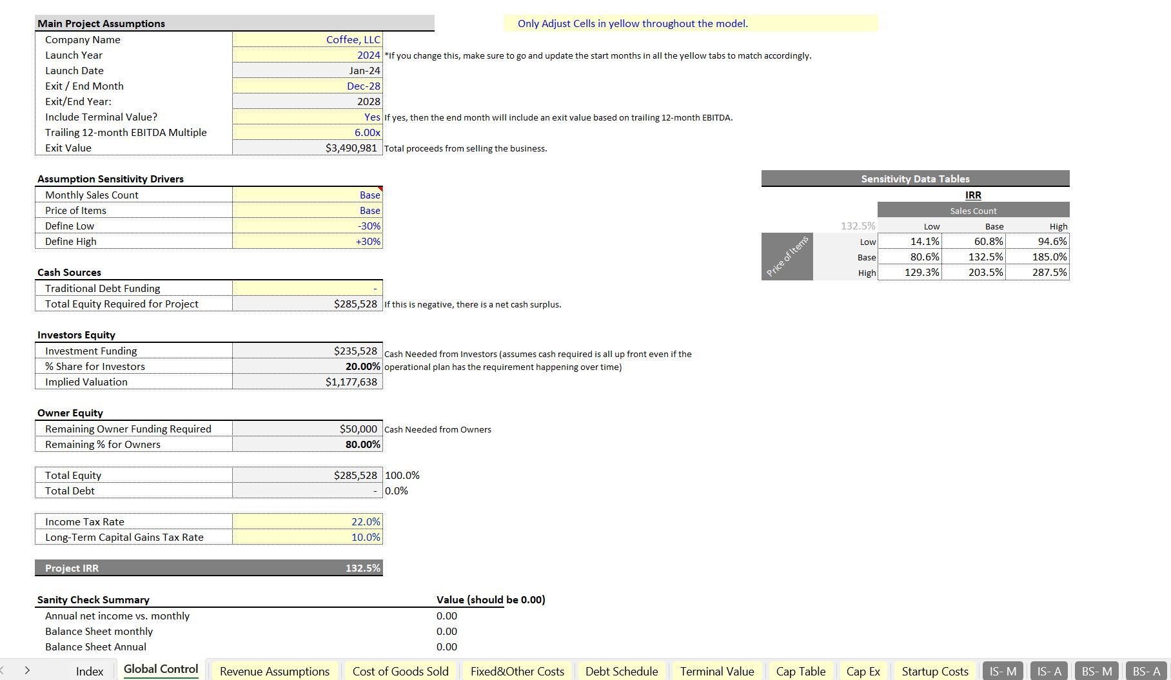Select Exit/End Year 2028 cell
The image size is (1171, 680).
click(x=307, y=101)
